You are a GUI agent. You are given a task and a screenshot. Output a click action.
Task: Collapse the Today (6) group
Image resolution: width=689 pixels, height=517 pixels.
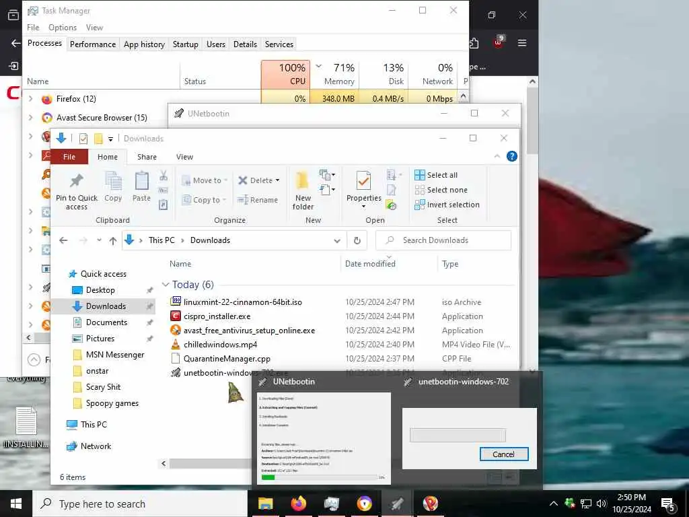click(166, 285)
